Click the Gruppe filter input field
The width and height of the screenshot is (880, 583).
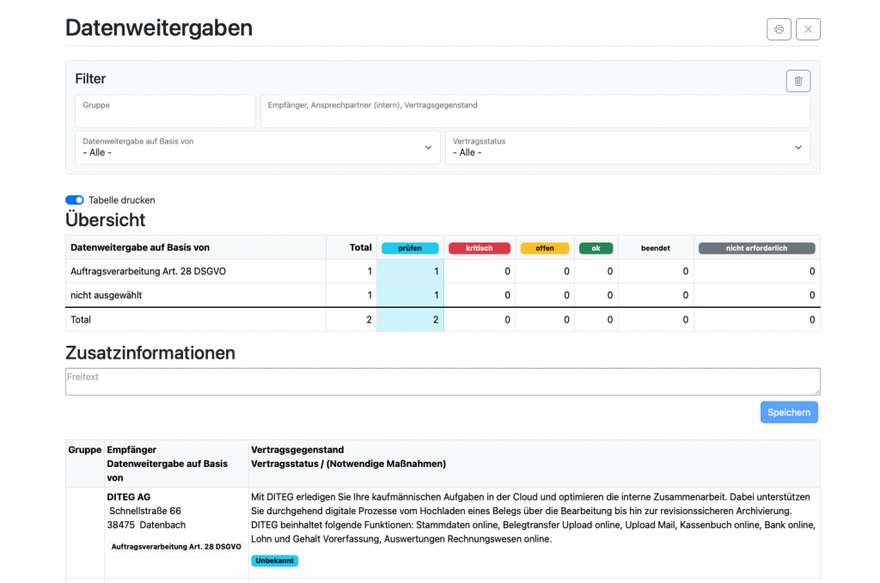(x=165, y=112)
